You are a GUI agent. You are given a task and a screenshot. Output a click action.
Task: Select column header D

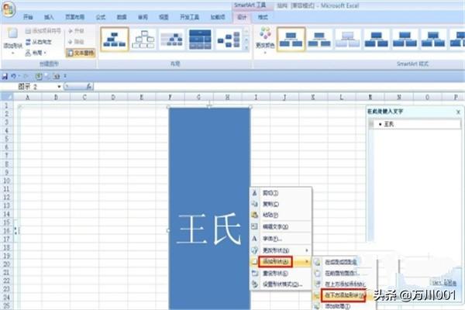point(113,97)
